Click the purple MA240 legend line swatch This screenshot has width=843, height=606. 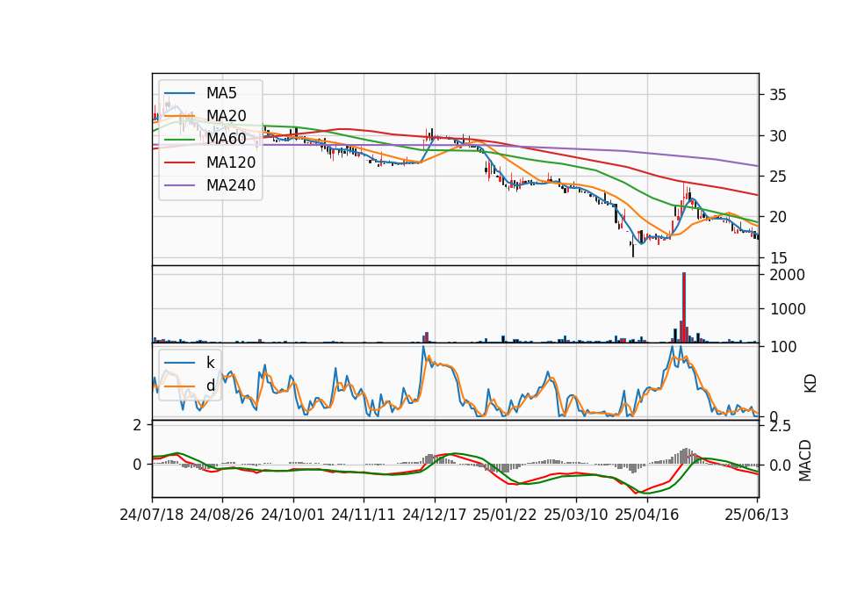tap(179, 185)
